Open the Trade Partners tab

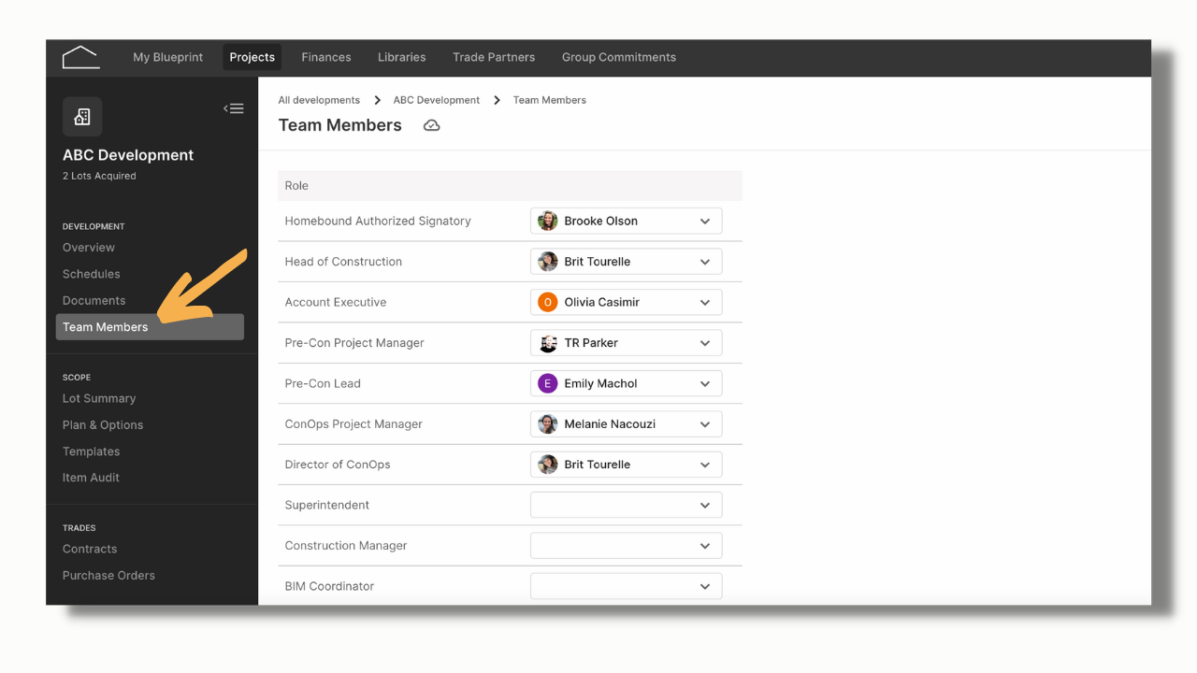494,57
